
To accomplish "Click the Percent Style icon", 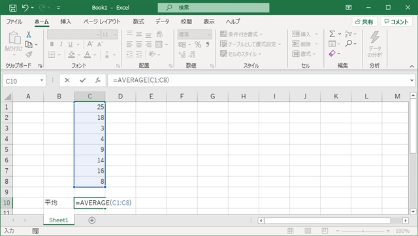I will click(198, 44).
